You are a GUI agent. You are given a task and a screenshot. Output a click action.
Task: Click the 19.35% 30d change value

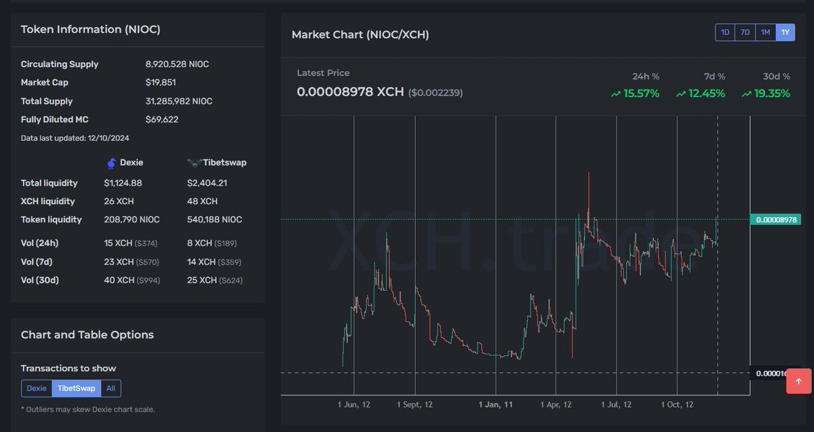click(773, 94)
